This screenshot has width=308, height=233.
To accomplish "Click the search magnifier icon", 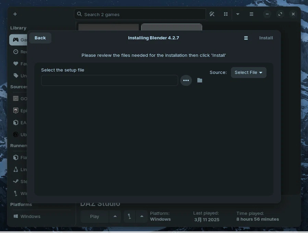I will point(79,14).
